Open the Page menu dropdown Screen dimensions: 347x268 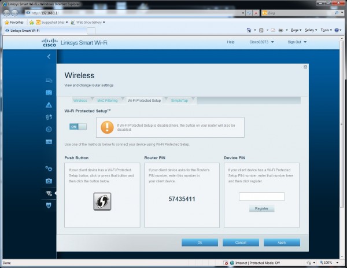296,30
